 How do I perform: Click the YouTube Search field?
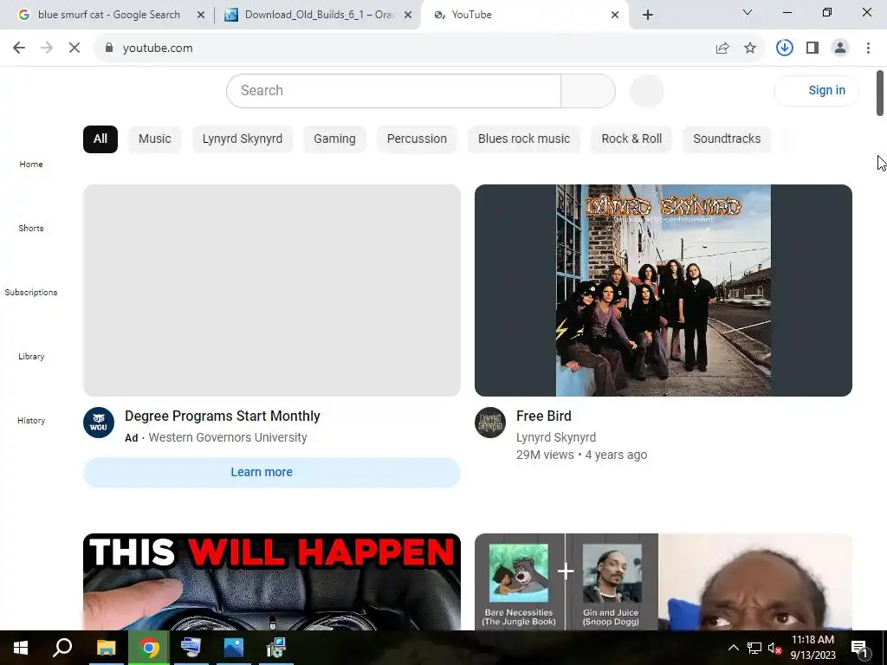394,90
